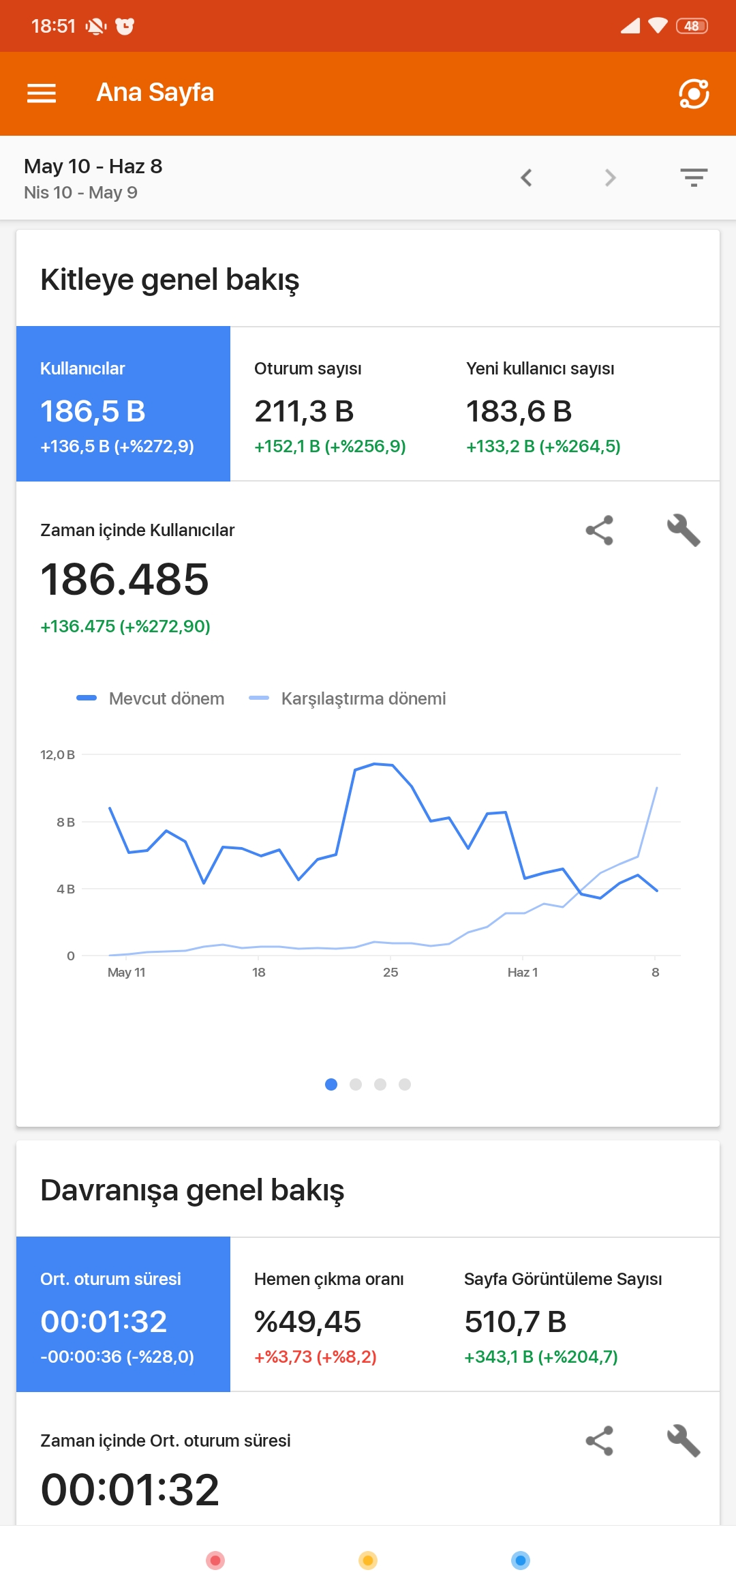This screenshot has height=1596, width=736.
Task: Share the Ort. oturum süresi chart
Action: tap(600, 1441)
